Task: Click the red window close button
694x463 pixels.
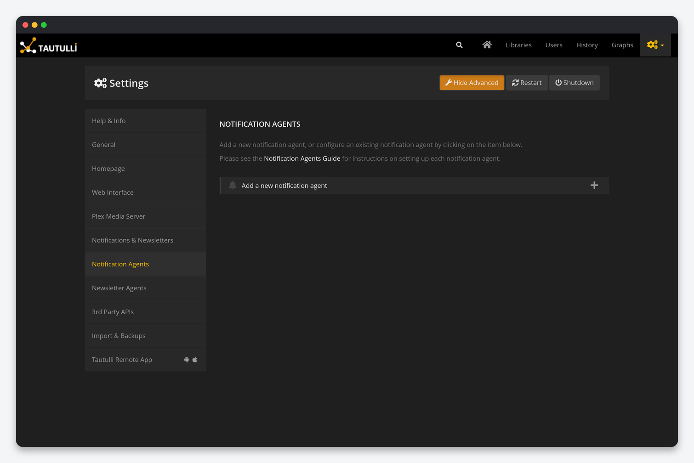Action: 25,25
